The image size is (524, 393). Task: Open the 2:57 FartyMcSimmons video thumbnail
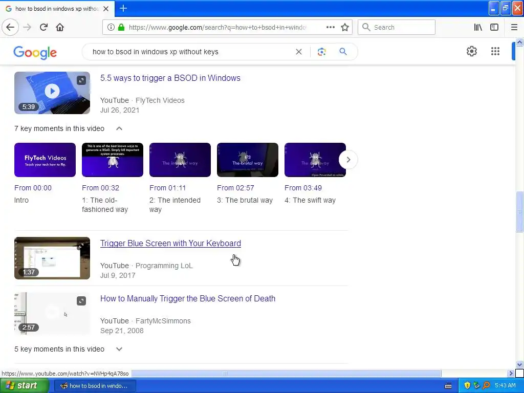pyautogui.click(x=52, y=313)
